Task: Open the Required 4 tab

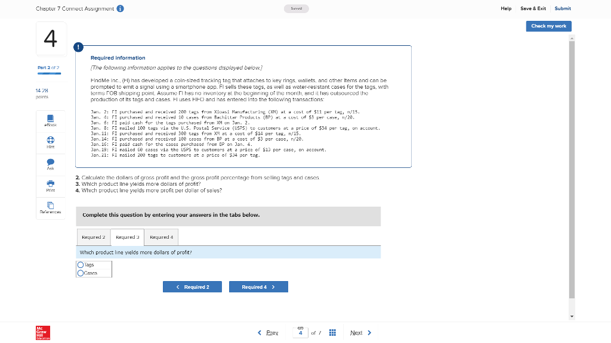Action: 161,236
